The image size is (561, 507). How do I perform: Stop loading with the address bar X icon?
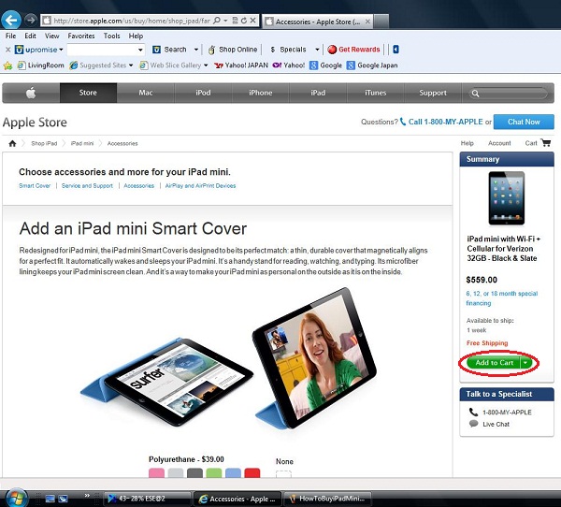coord(252,21)
